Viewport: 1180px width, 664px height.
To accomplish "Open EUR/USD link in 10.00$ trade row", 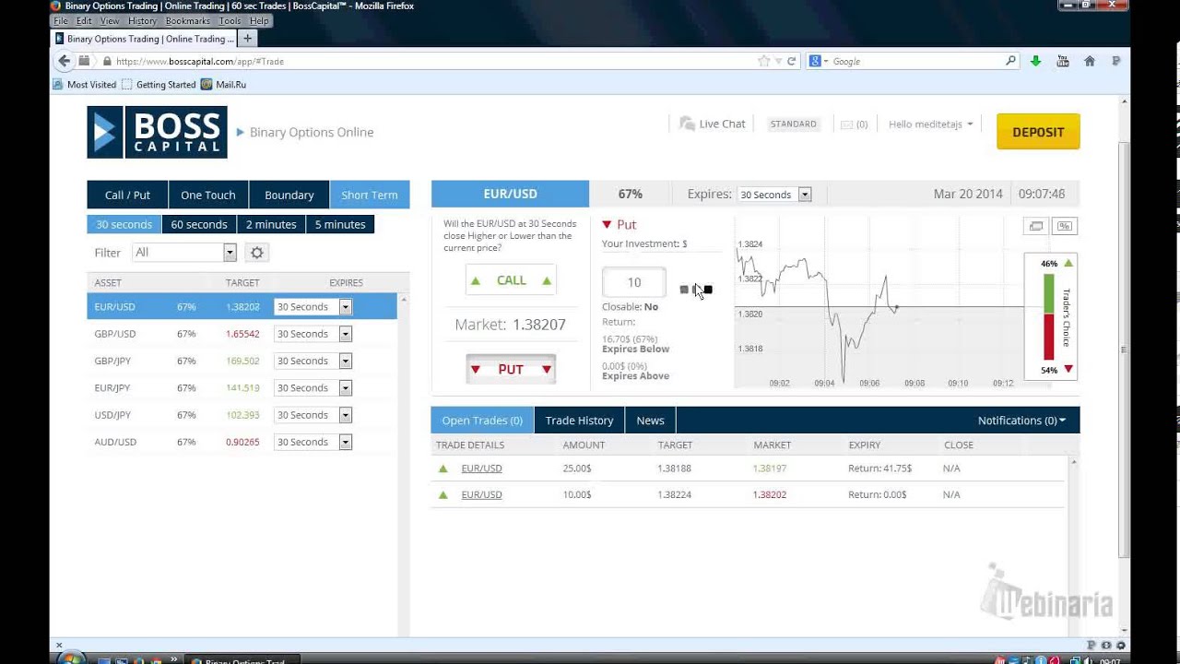I will tap(481, 495).
